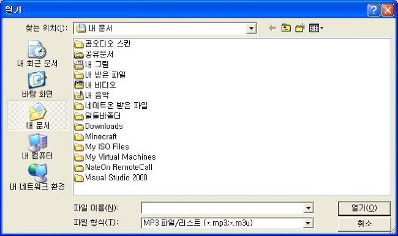The height and width of the screenshot is (236, 398).
Task: Click the Minecraft folder name
Action: 101,136
